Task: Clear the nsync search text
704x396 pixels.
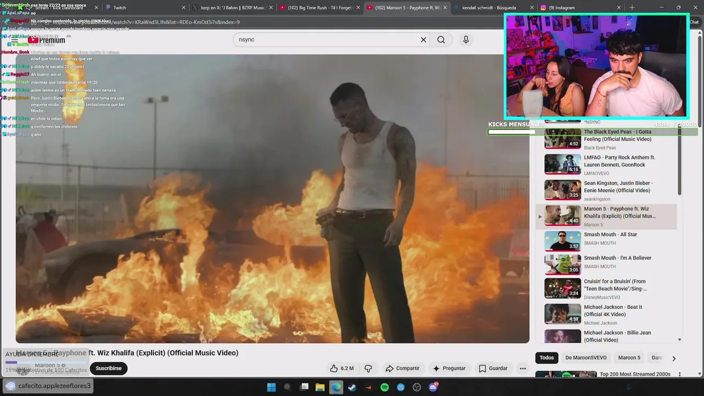Action: pyautogui.click(x=424, y=40)
